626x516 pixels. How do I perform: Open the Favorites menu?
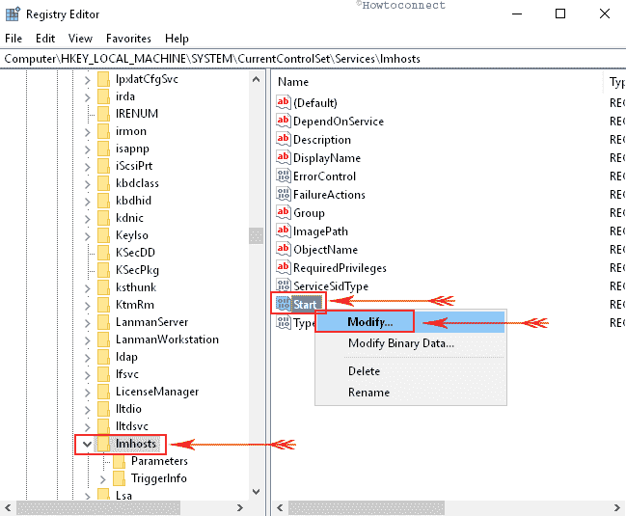point(128,39)
